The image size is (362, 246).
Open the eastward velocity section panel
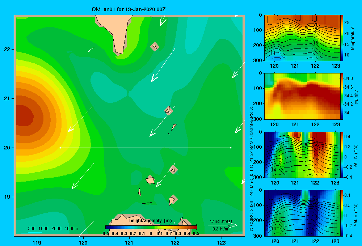pyautogui.click(x=302, y=213)
